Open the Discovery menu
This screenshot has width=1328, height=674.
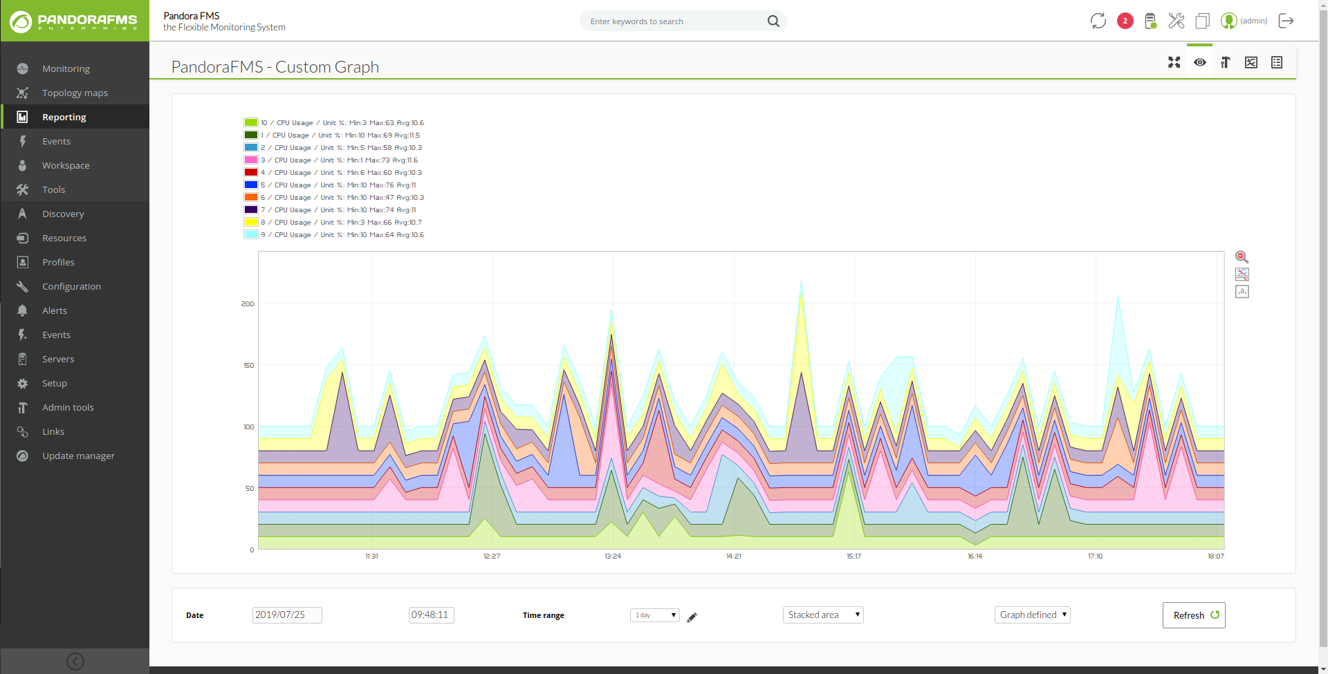75,214
